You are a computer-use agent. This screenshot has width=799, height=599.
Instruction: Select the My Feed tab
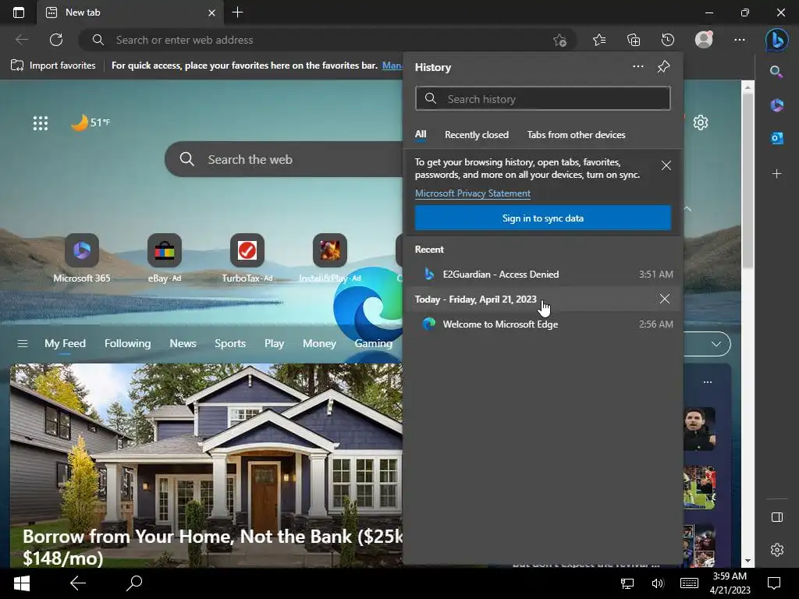point(65,343)
